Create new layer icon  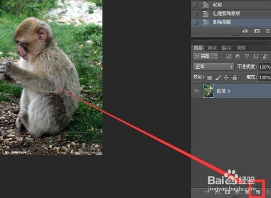(257, 192)
